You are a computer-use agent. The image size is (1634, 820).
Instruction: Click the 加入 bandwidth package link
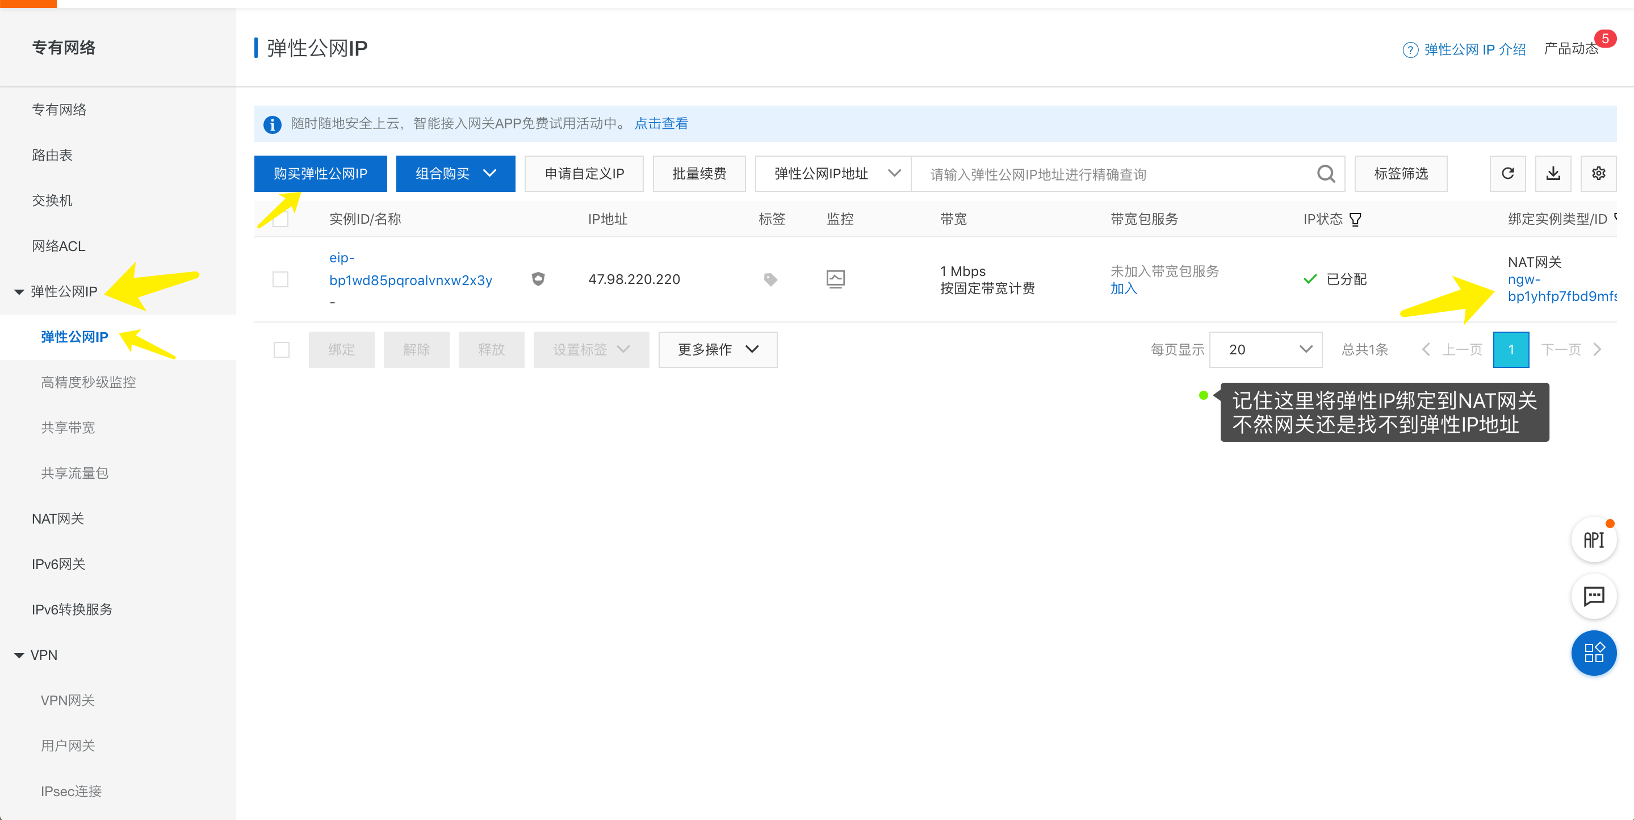pos(1124,289)
